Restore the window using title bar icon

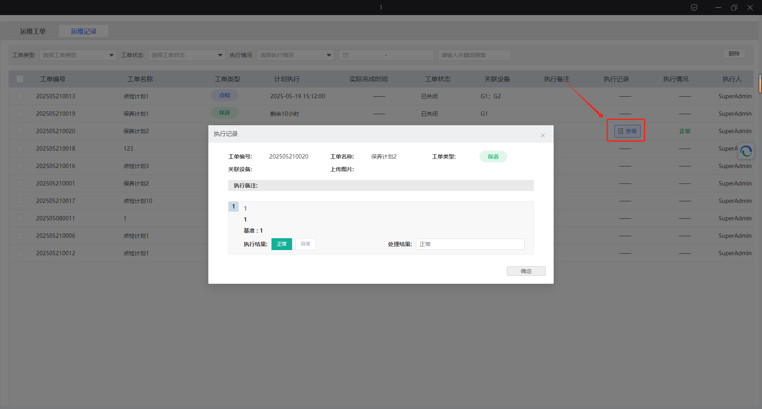734,8
